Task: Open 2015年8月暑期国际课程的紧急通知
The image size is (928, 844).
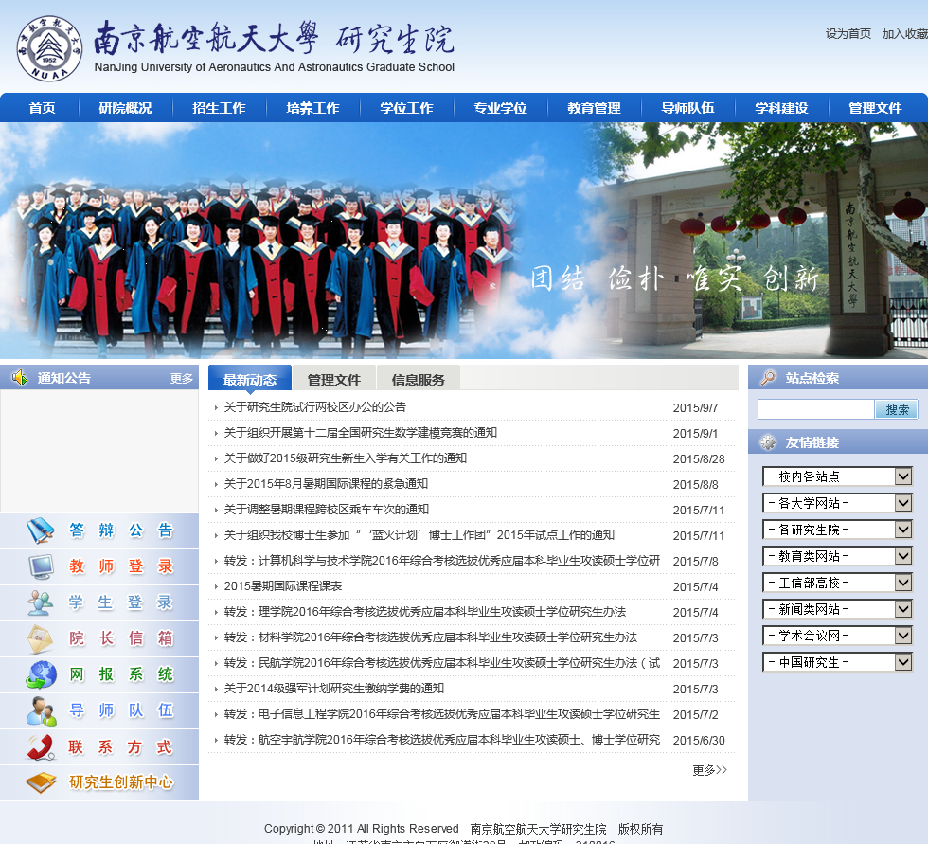Action: point(326,483)
